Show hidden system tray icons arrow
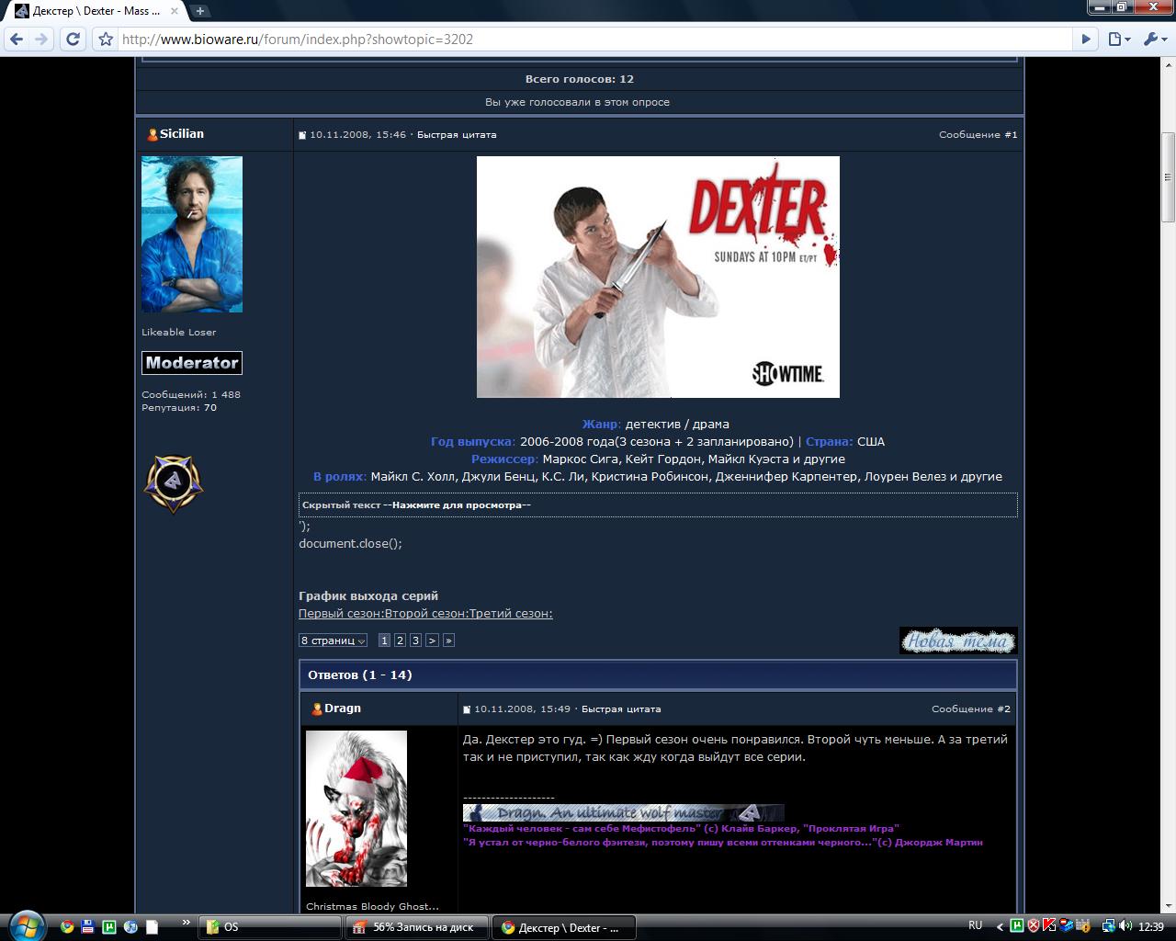 tap(999, 926)
